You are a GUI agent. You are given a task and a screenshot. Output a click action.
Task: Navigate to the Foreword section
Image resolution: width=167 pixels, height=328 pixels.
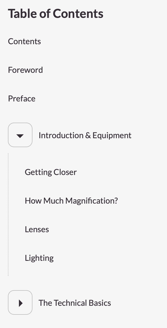click(25, 70)
